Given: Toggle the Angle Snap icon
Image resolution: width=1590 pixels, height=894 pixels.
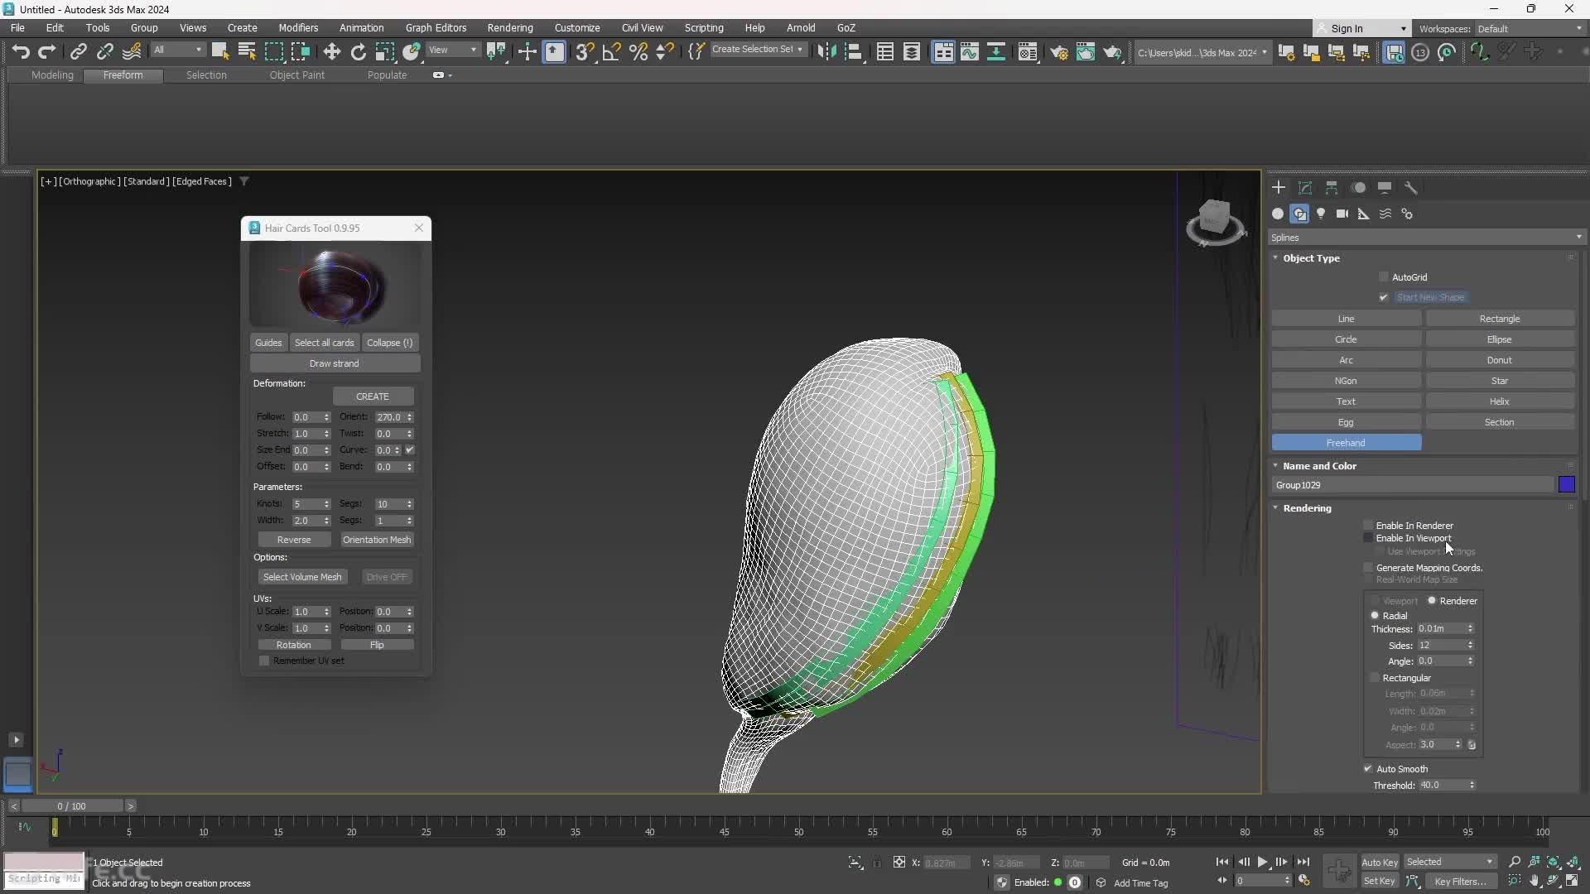Looking at the screenshot, I should pos(611,52).
